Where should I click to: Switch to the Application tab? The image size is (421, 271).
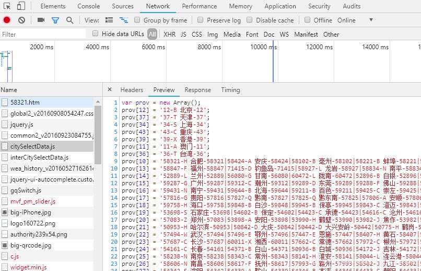pyautogui.click(x=280, y=6)
